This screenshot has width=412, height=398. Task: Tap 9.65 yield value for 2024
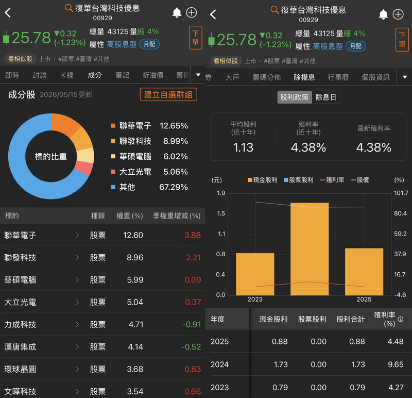(396, 364)
